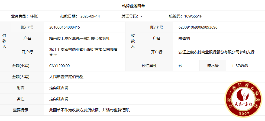Select payer account number 201000154888415
This screenshot has height=121, width=265.
[64, 27]
